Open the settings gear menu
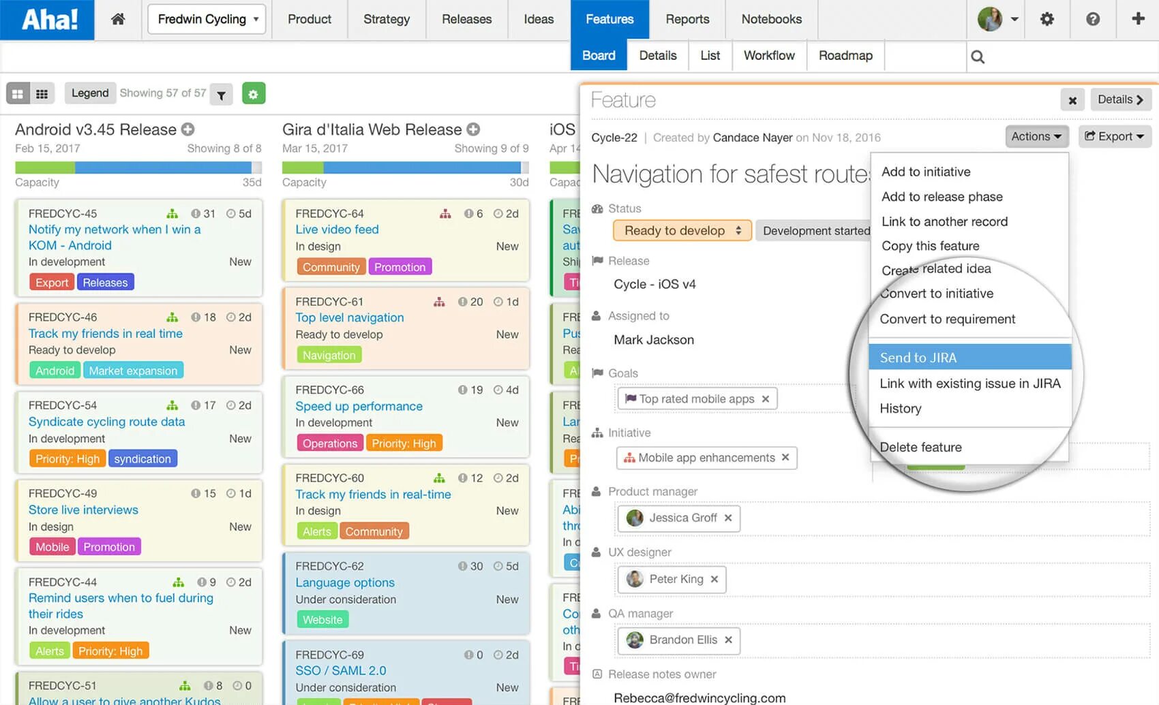 (1047, 19)
